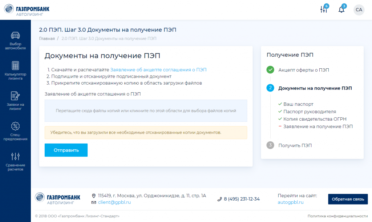Click the check mark beside Копия свидетельства ОГРН

pos(280,119)
